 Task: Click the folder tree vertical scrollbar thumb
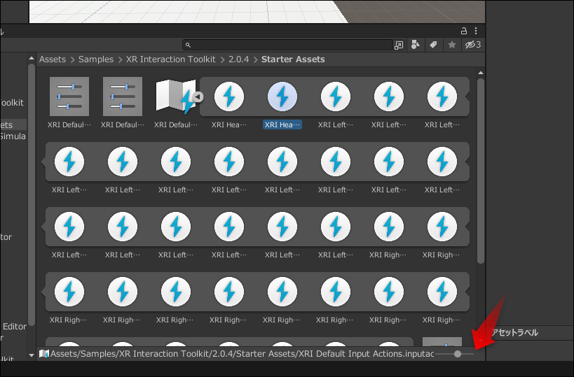pos(32,194)
